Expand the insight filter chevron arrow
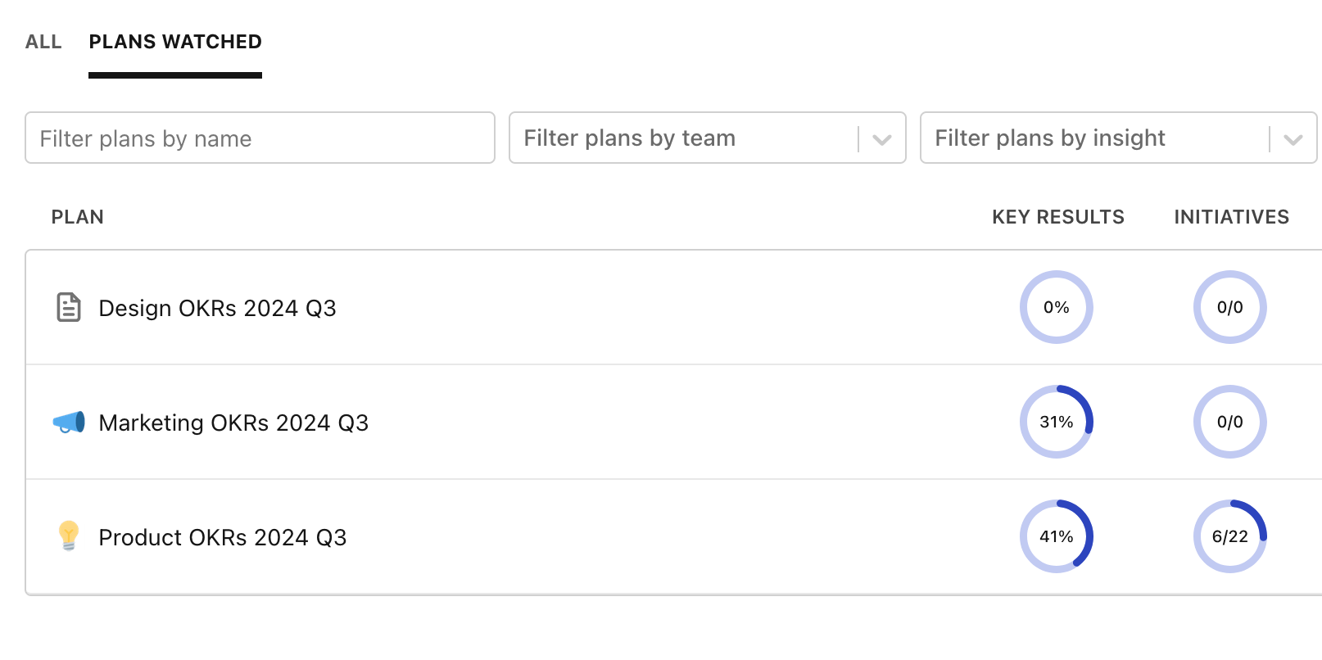The width and height of the screenshot is (1322, 660). [1293, 139]
